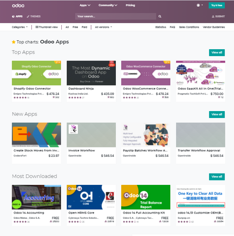Screen dimensions: 234x236
Task: Open Odoo WooCommerce Connector thumbnail
Action: click(146, 73)
